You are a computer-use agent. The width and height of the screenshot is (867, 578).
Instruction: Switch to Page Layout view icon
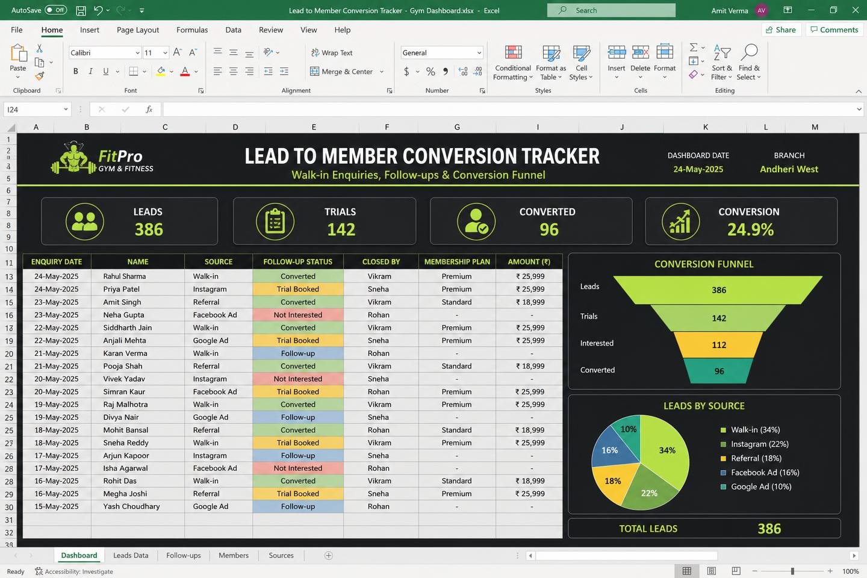coord(712,571)
